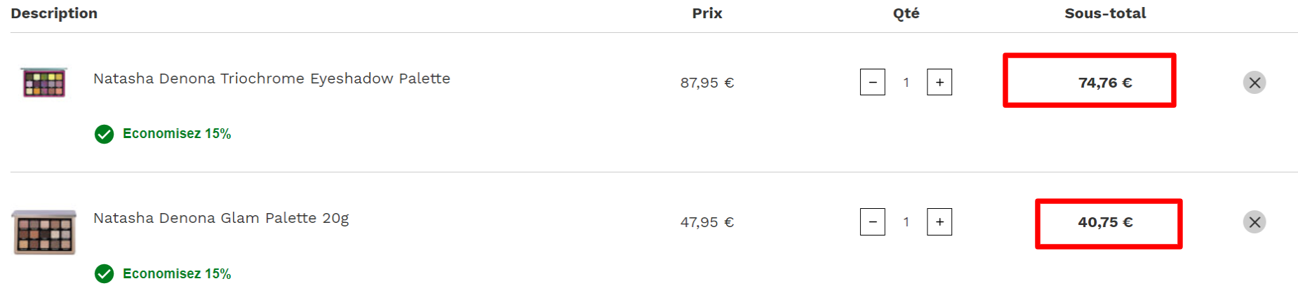1298x307 pixels.
Task: Select quantity field of Glam Palette 20g
Action: [x=906, y=222]
